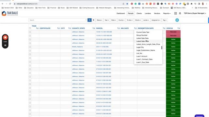
Task: Click the blue search magnifier button
Action: click(x=89, y=20)
